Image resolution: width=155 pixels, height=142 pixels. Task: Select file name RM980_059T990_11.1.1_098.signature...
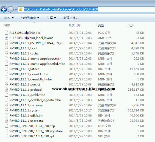tap(37, 131)
